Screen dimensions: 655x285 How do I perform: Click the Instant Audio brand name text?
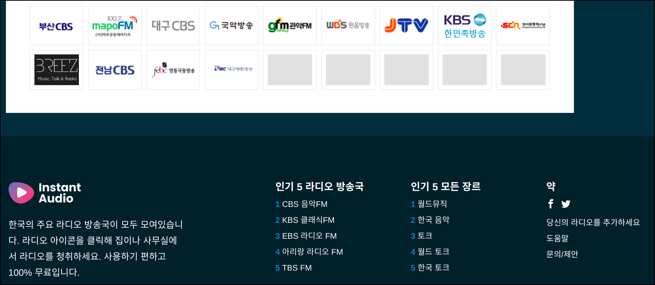point(60,193)
